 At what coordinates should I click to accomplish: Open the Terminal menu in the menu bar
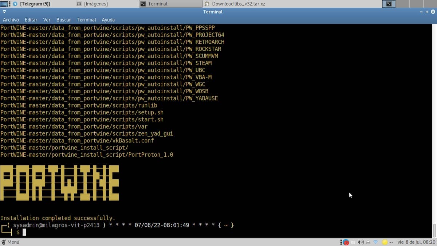pyautogui.click(x=86, y=20)
